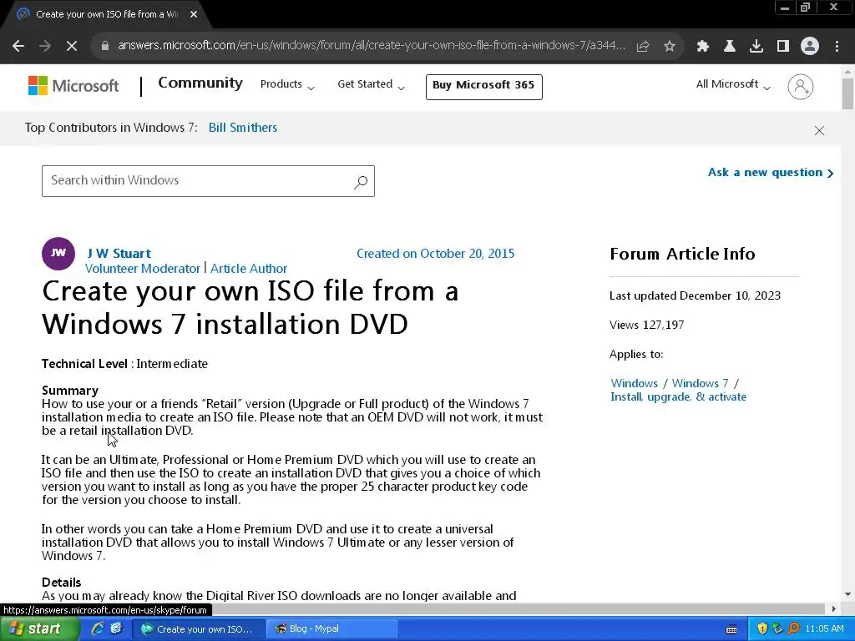Viewport: 855px width, 641px height.
Task: Share this page using the share icon
Action: pyautogui.click(x=643, y=47)
